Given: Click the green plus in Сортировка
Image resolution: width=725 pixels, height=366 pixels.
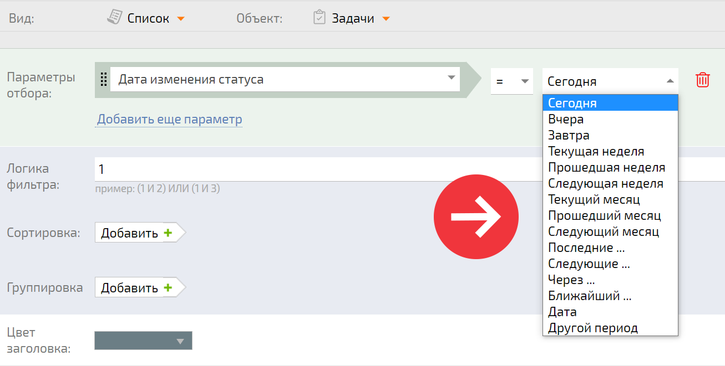Looking at the screenshot, I should point(168,233).
